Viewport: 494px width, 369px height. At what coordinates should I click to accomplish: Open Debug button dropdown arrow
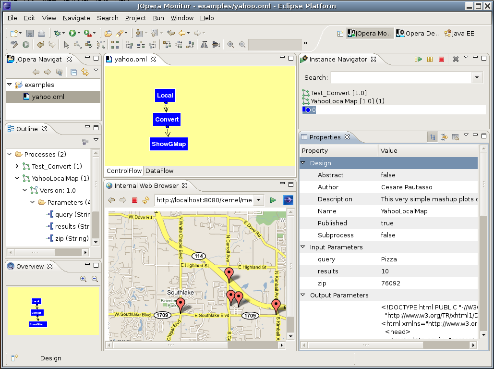(63, 33)
